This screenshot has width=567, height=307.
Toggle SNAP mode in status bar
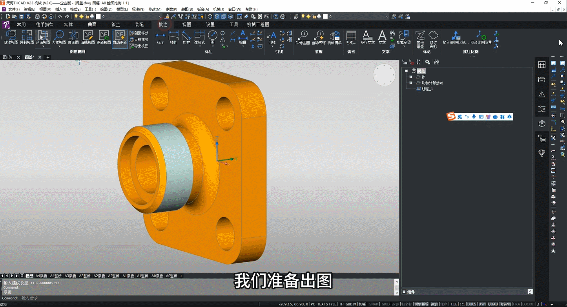[x=374, y=304]
